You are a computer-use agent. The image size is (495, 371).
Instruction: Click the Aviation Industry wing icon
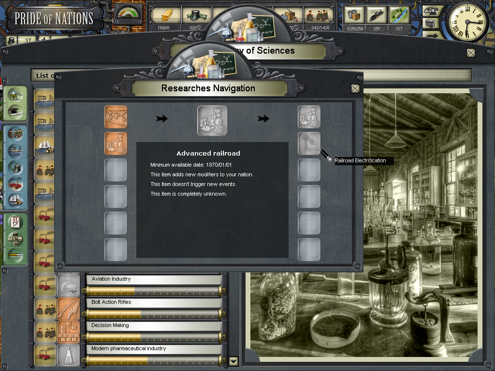pos(68,285)
